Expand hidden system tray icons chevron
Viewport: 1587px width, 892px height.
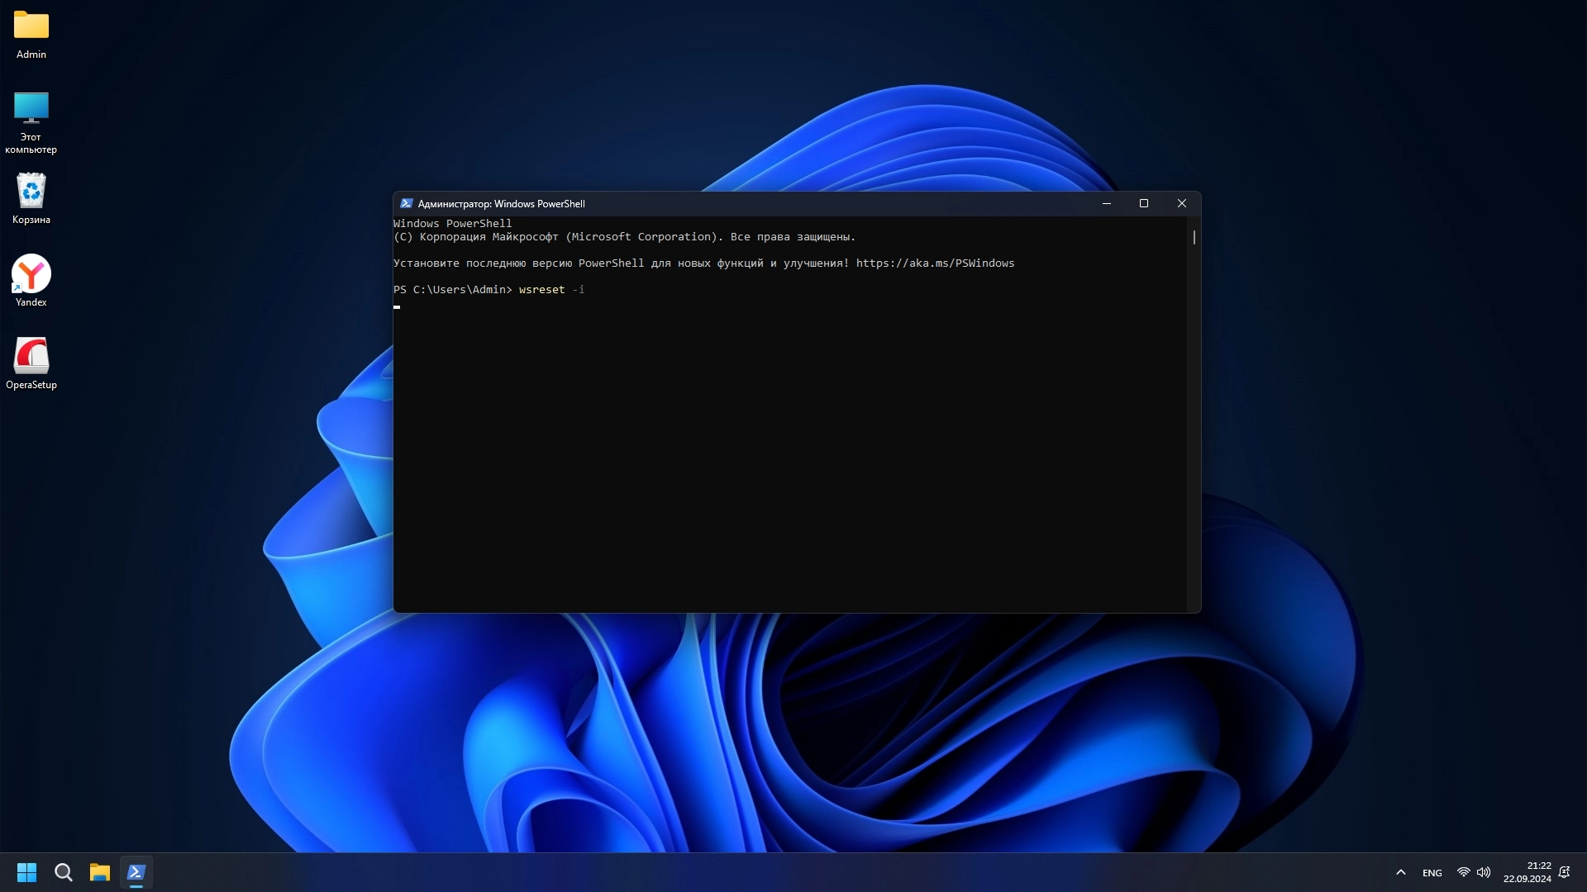click(x=1400, y=872)
